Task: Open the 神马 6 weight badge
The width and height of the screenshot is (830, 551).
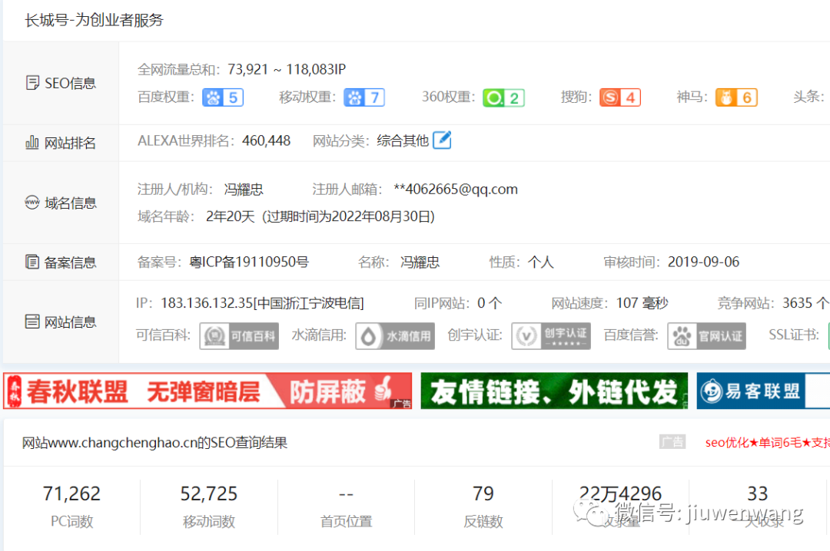Action: pos(735,97)
